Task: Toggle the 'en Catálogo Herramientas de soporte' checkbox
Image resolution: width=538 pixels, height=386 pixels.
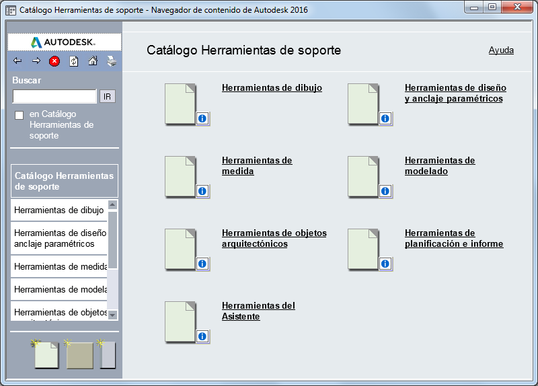Action: (x=20, y=115)
